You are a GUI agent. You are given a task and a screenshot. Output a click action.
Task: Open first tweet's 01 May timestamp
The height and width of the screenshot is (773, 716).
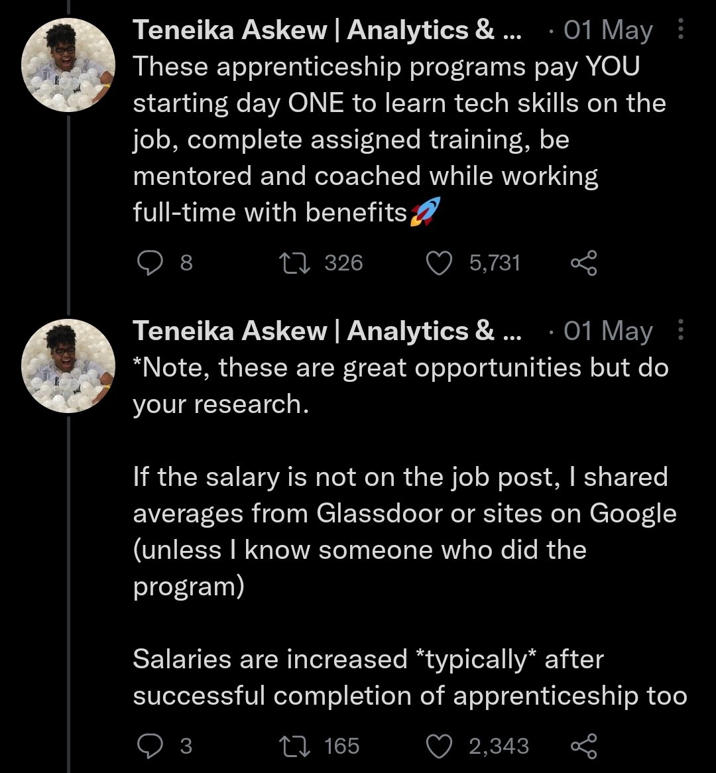point(608,30)
